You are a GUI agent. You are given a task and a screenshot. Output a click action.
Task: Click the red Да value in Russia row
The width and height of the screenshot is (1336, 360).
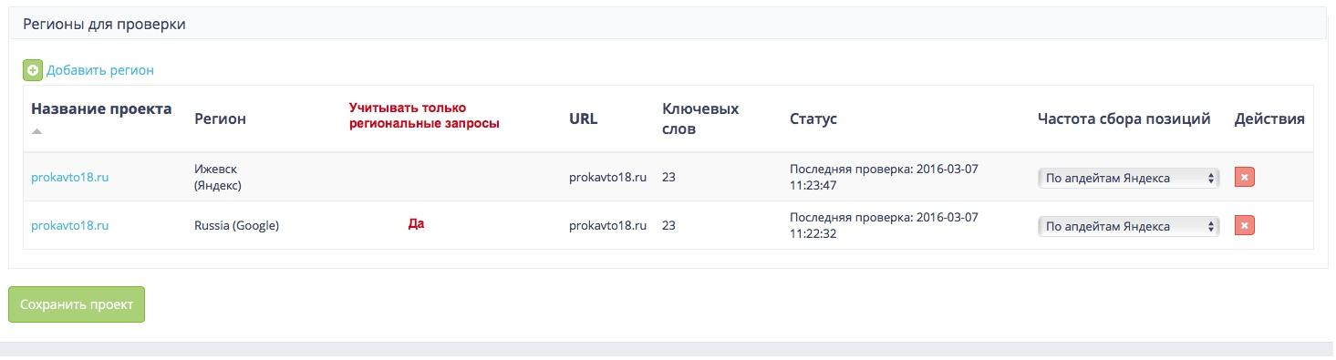click(x=416, y=223)
